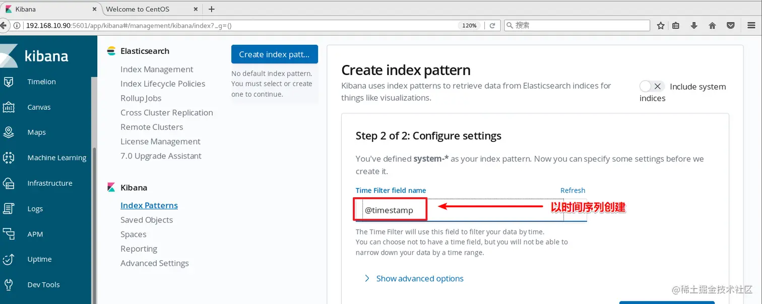Open Advanced Settings
This screenshot has width=762, height=304.
pos(155,263)
